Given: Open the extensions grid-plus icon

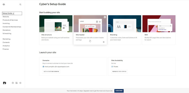Looking at the screenshot, I should pos(17,83).
